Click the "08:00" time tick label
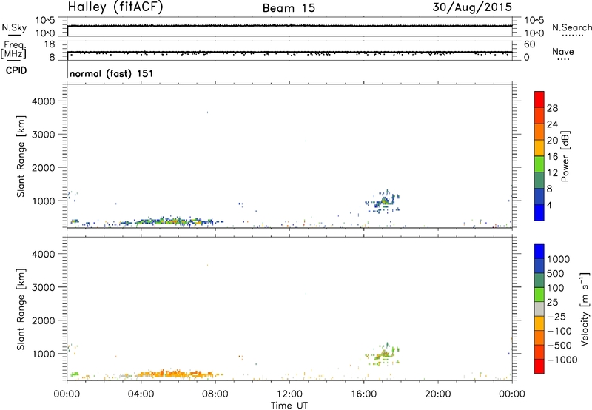 point(215,394)
